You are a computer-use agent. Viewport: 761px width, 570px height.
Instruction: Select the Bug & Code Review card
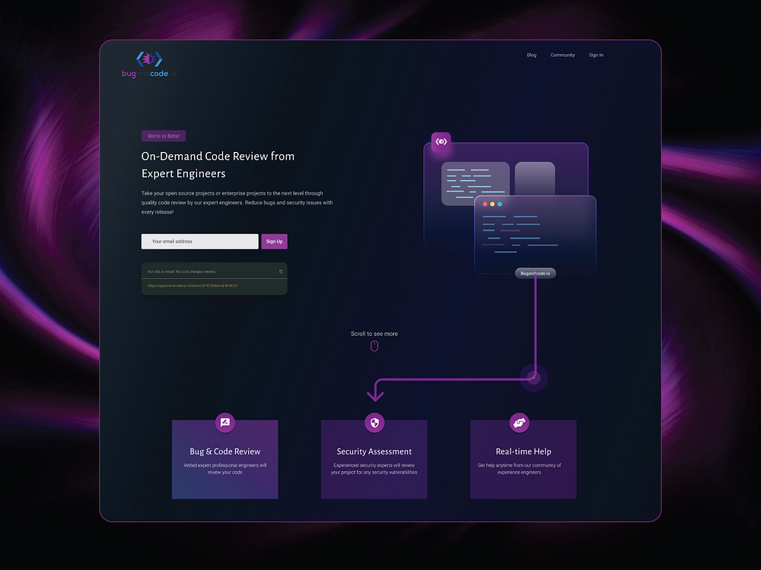point(224,460)
